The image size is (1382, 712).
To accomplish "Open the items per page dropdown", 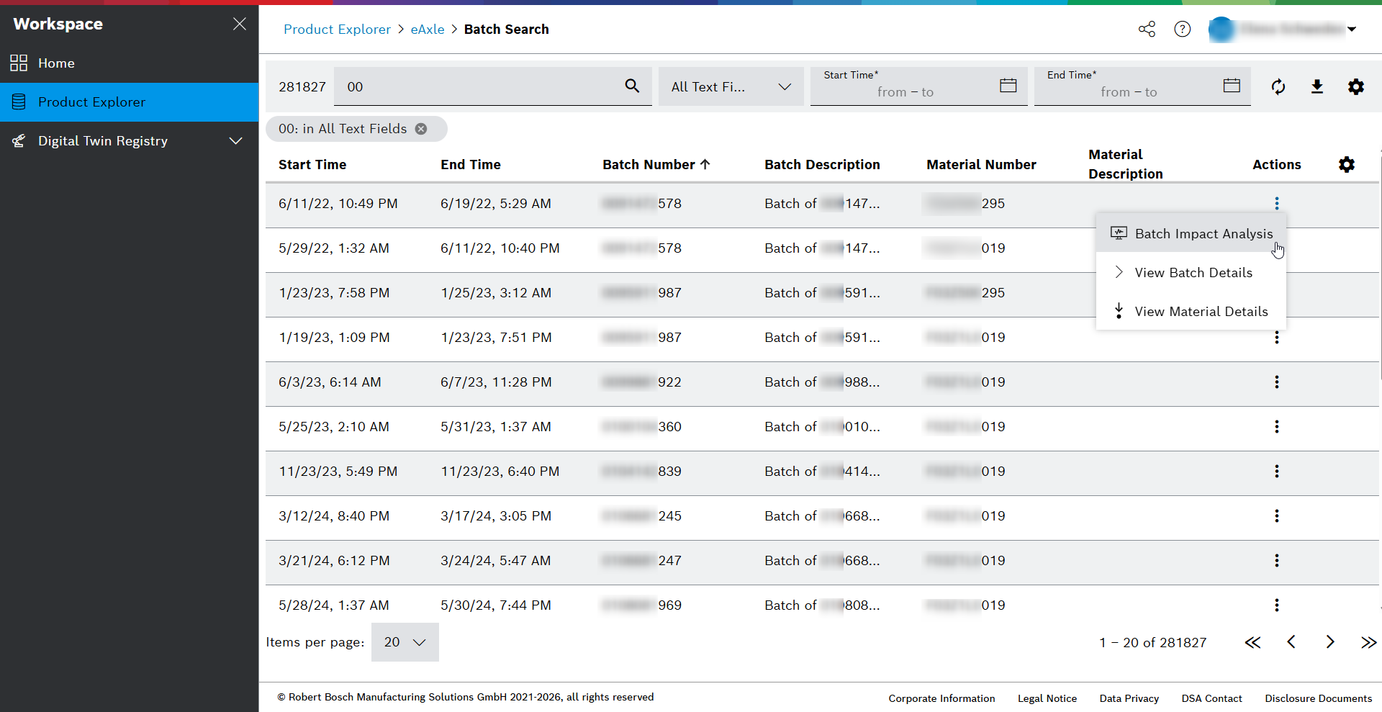I will tap(405, 642).
